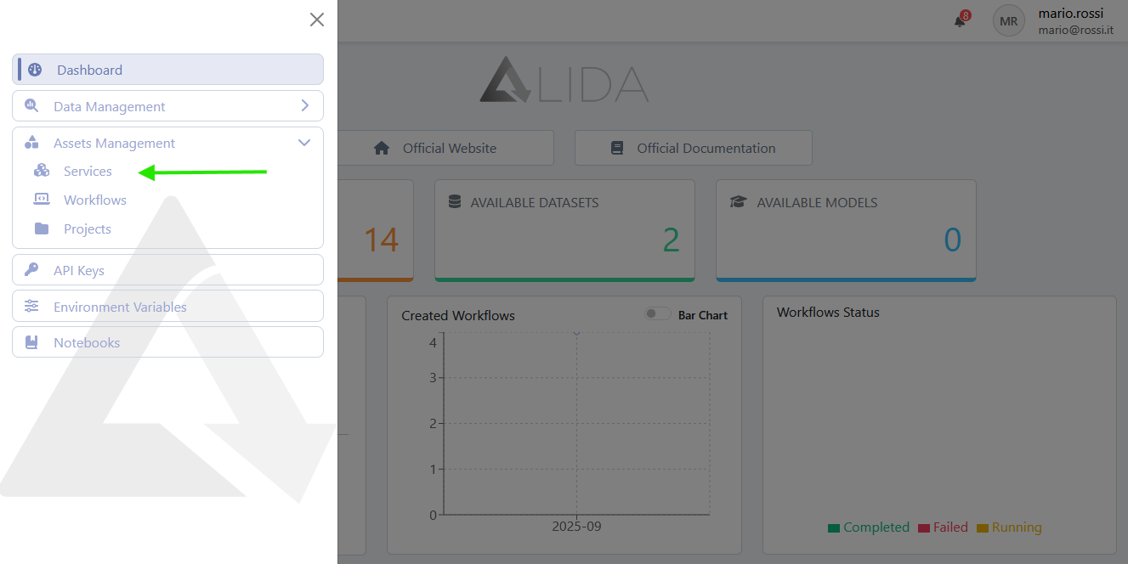Open Projects under Assets Management
The image size is (1128, 564).
pyautogui.click(x=88, y=229)
